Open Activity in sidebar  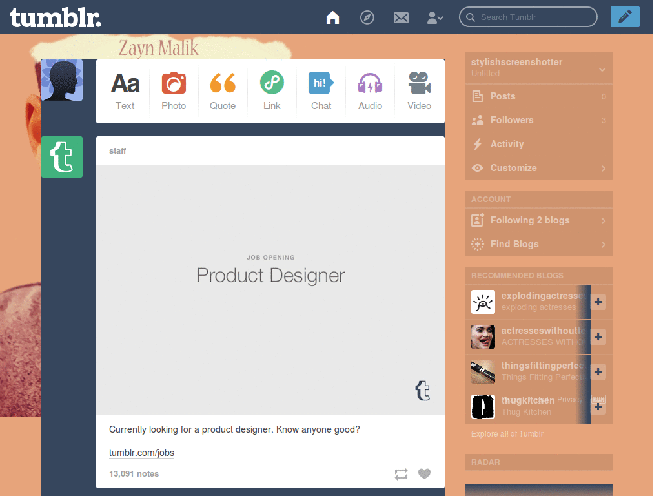pos(538,144)
